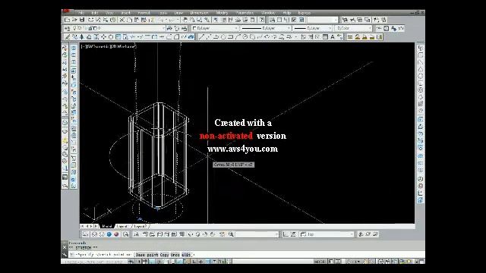Image resolution: width=486 pixels, height=273 pixels.
Task: Open the ByLayer lineweight control dropdown
Action: (x=313, y=28)
